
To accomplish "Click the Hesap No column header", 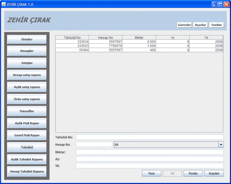I will (x=106, y=37).
